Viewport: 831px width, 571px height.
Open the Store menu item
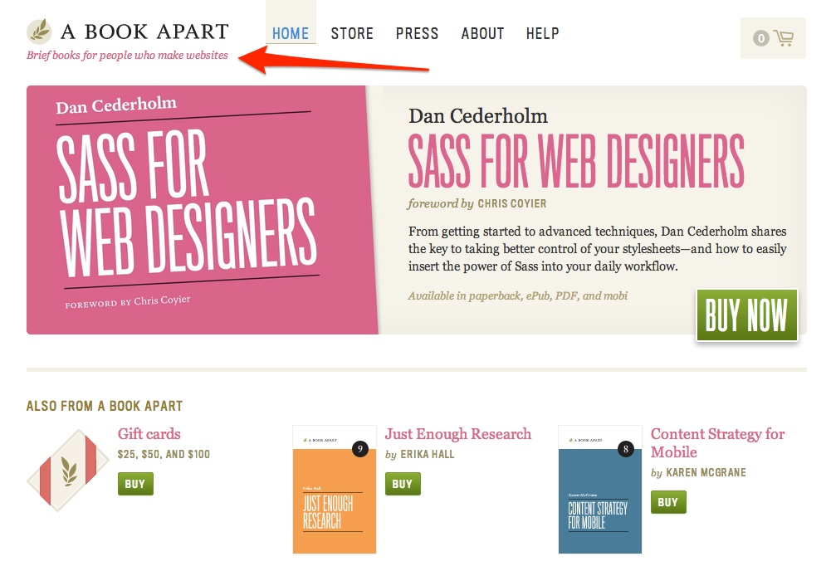(352, 33)
